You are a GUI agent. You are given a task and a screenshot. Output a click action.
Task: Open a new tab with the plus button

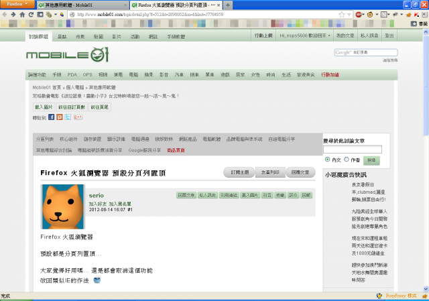coord(228,5)
